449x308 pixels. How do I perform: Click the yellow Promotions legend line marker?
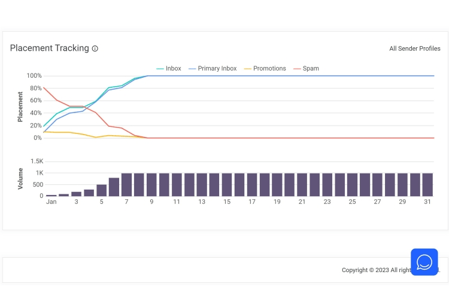pyautogui.click(x=248, y=69)
